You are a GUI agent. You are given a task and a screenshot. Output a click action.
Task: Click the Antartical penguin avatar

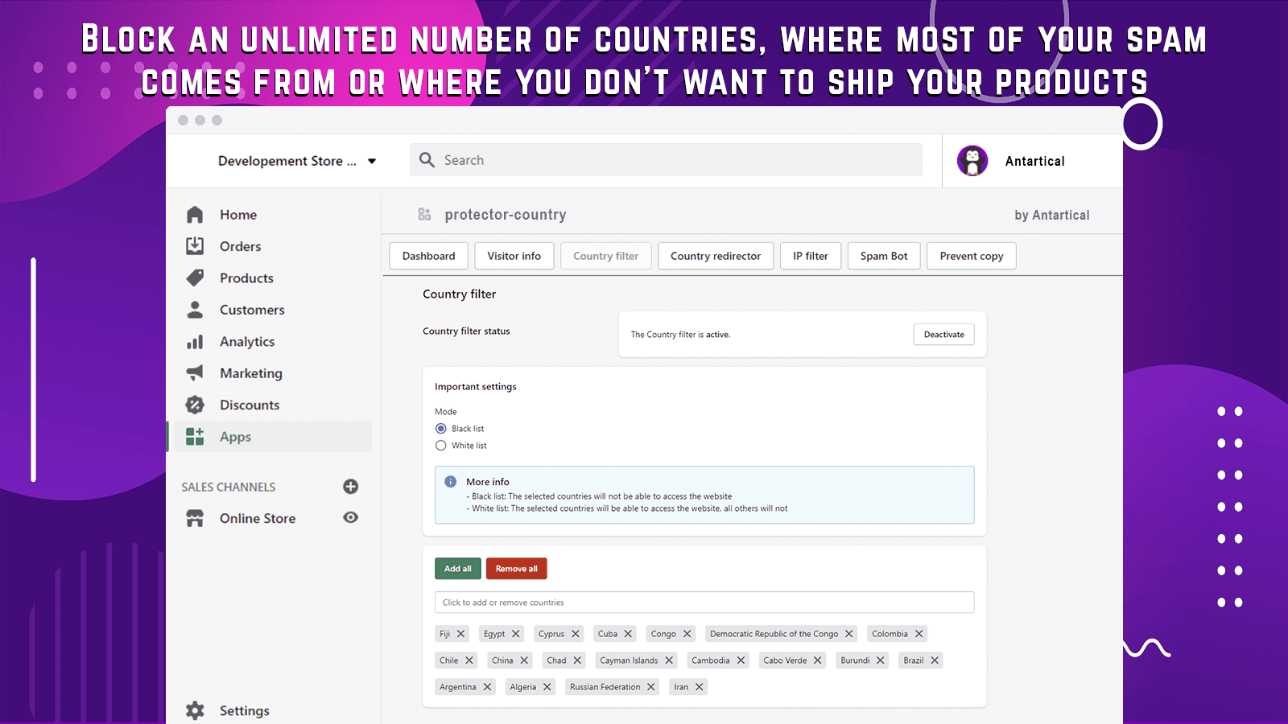coord(973,160)
